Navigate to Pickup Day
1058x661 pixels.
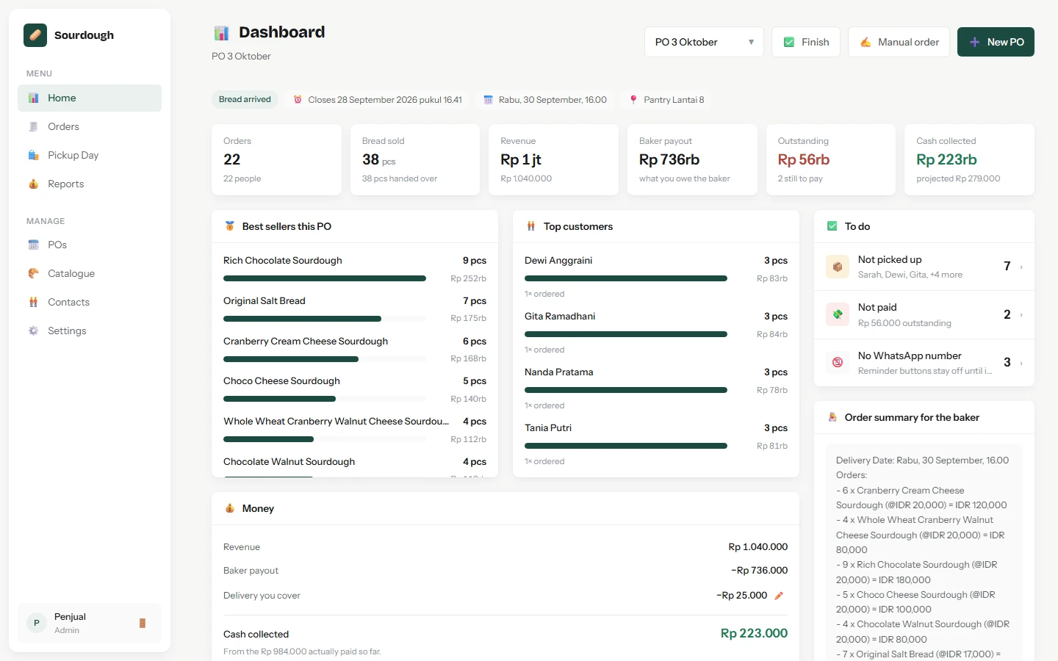coord(90,155)
